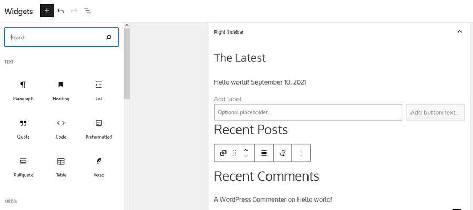
Task: Click the Add button text field
Action: (x=435, y=112)
